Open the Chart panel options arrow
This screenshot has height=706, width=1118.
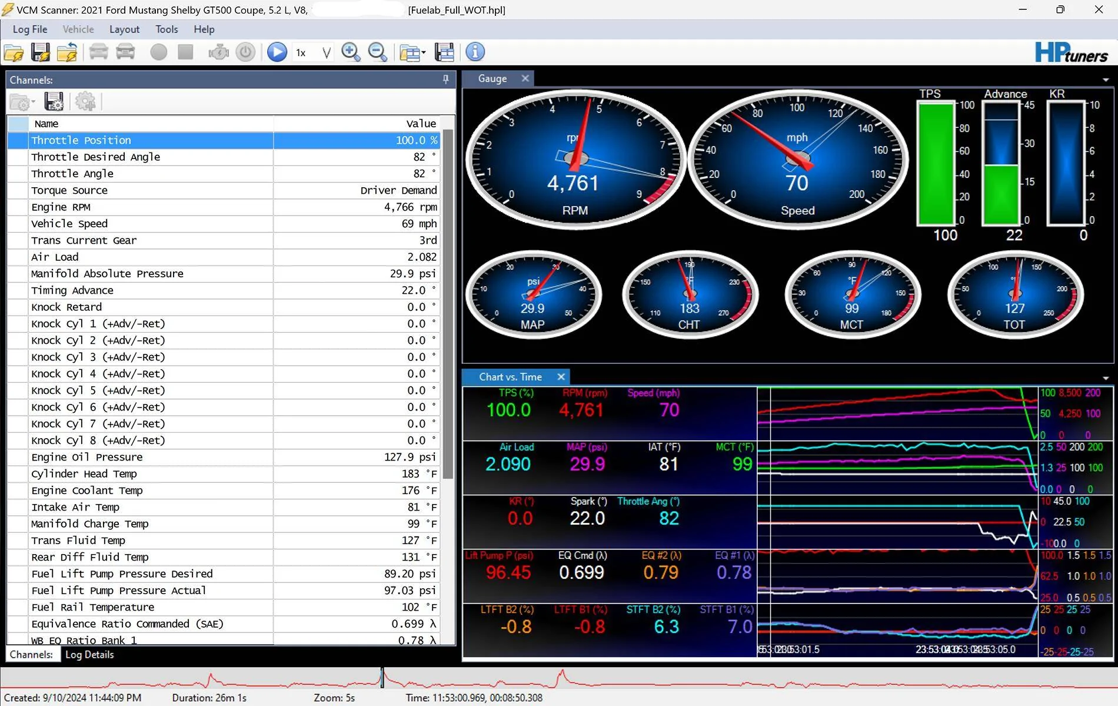(x=1106, y=379)
